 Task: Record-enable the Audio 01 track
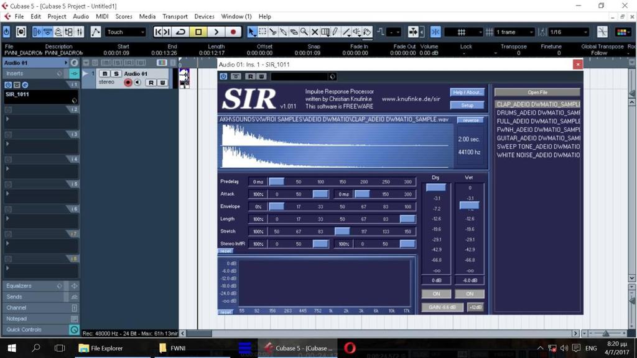(128, 83)
